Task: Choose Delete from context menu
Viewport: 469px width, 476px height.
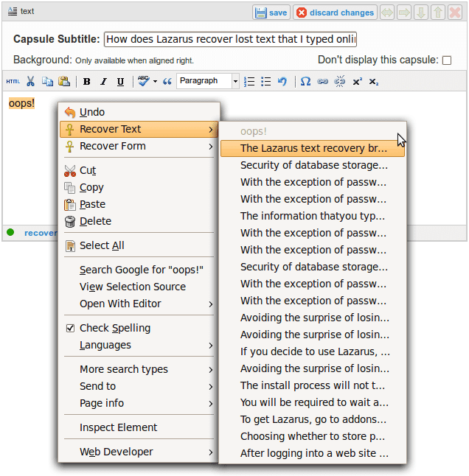Action: [x=139, y=221]
